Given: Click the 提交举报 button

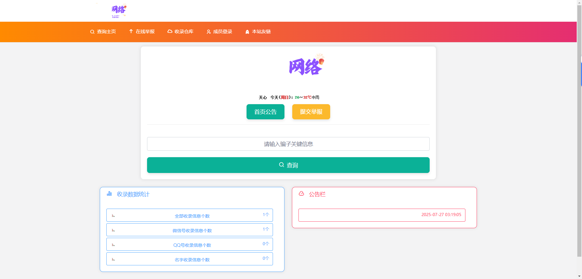Looking at the screenshot, I should (311, 112).
